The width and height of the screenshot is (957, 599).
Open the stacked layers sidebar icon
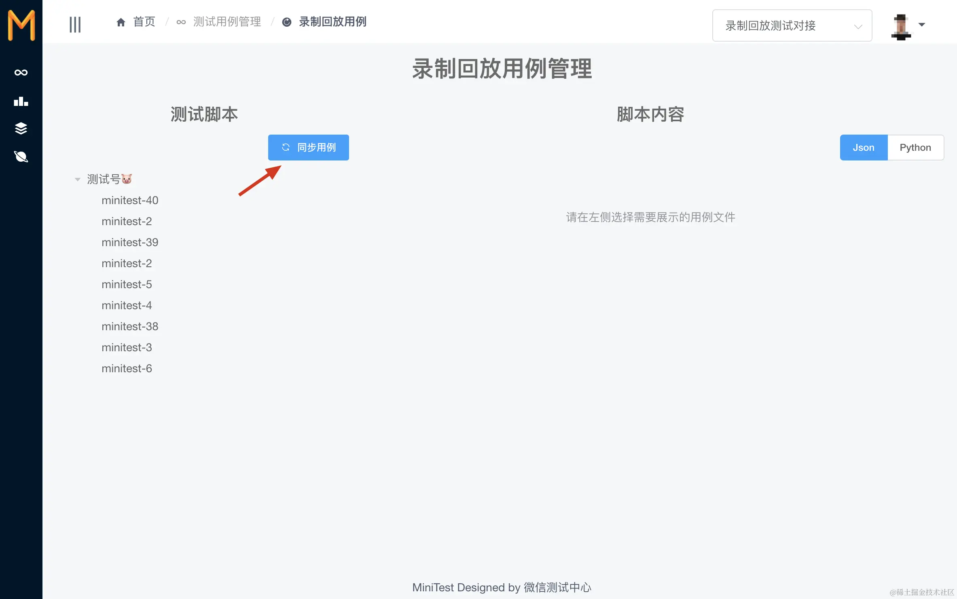[21, 129]
